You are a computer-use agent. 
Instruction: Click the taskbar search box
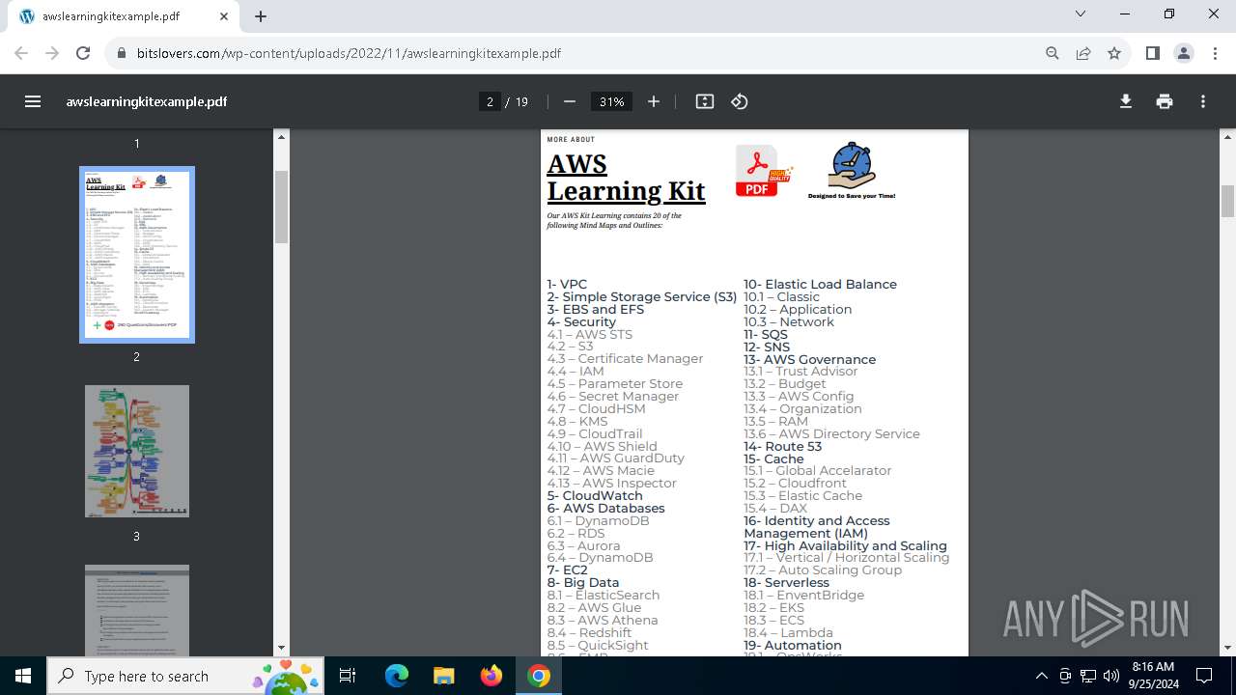[x=186, y=676]
